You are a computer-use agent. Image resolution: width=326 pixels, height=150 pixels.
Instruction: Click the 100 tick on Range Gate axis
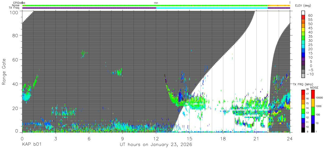pyautogui.click(x=14, y=12)
